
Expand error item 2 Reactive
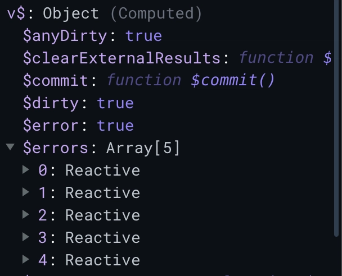pyautogui.click(x=26, y=214)
